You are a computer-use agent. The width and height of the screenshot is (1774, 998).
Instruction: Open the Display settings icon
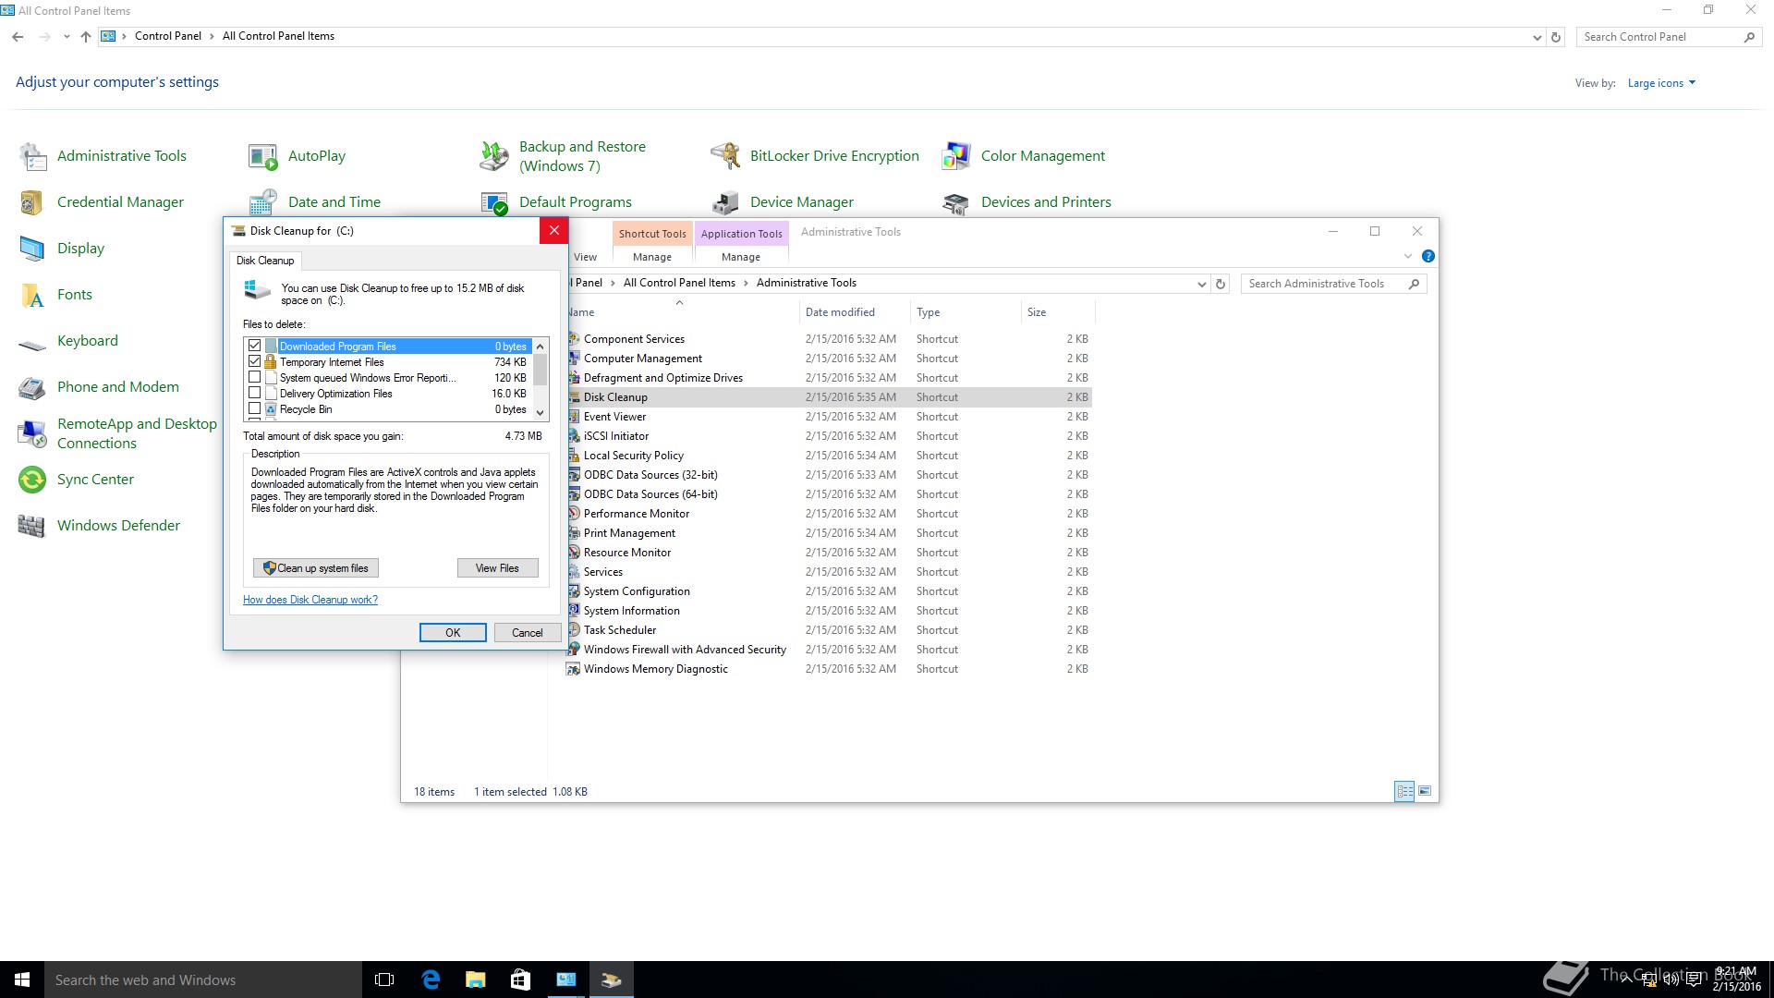(x=33, y=249)
